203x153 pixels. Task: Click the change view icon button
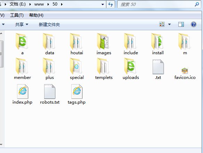pos(162,24)
